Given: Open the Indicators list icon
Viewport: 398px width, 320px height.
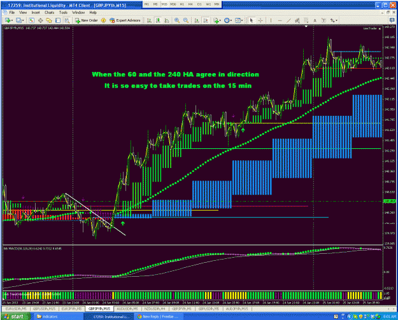Looking at the screenshot, I should (x=216, y=20).
